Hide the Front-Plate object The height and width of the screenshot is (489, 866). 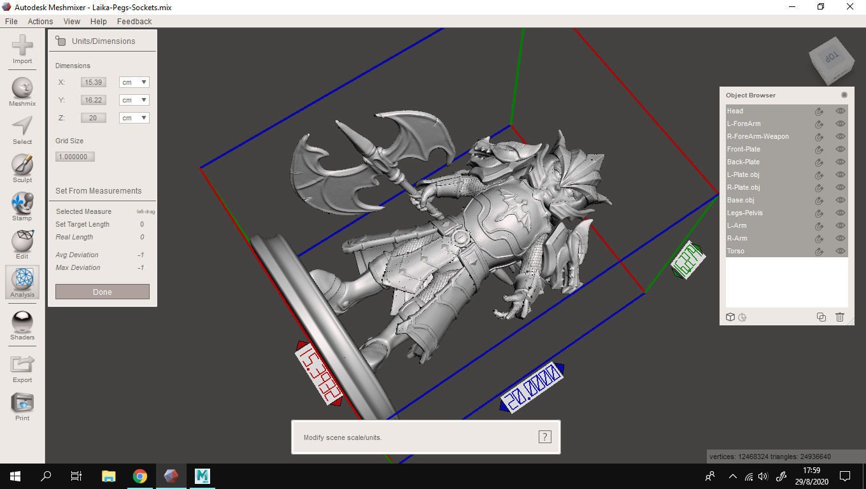(841, 149)
